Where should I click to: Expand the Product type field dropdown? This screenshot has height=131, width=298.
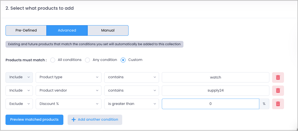pyautogui.click(x=69, y=77)
